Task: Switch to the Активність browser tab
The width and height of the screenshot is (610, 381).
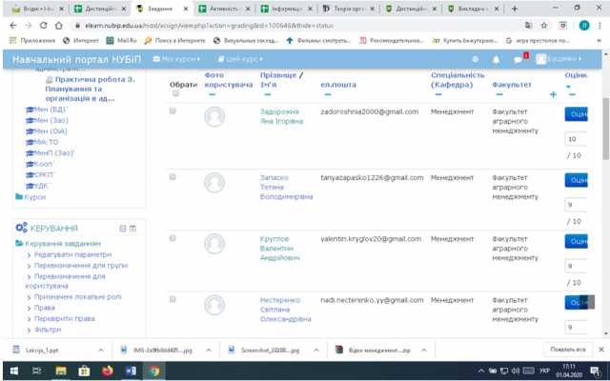Action: click(x=226, y=8)
